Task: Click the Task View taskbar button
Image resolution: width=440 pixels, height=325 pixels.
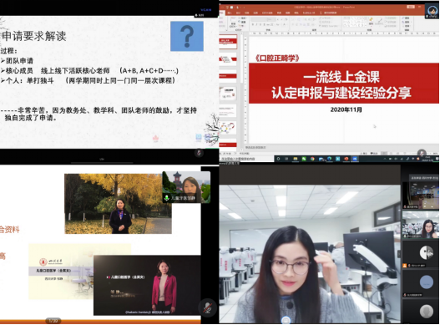Action: tap(286, 159)
